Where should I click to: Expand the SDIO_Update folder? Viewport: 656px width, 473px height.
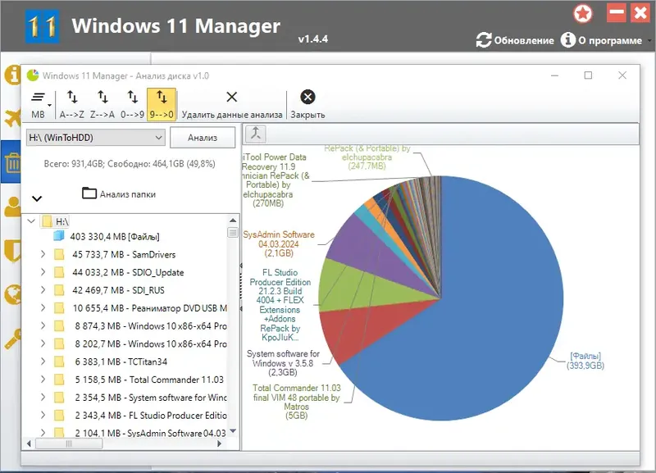[43, 272]
